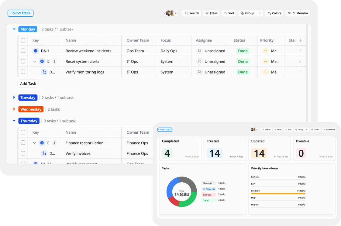Check the box for Verify monitoring logs
The height and width of the screenshot is (226, 341).
(23, 72)
